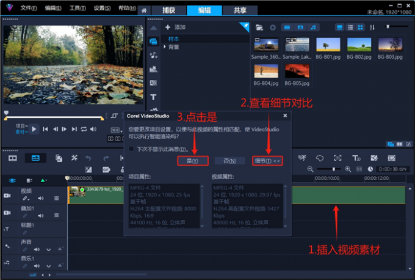Expand 音乐1 track options chevron

[48, 266]
